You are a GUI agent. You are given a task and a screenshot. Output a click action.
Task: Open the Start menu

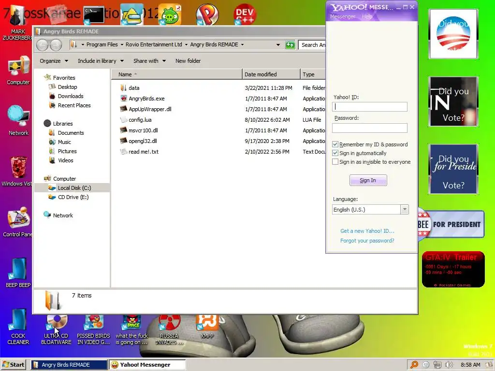tap(14, 365)
